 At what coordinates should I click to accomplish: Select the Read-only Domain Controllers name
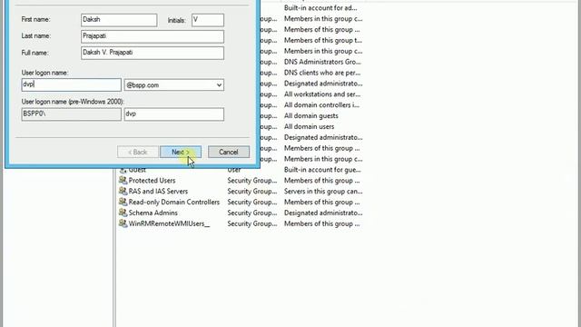[174, 202]
